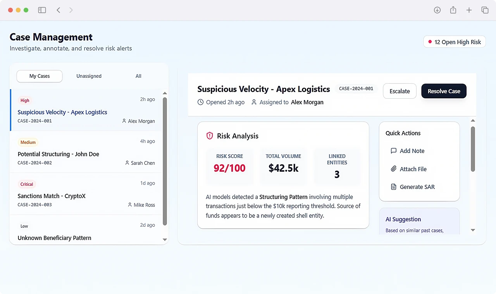Click the Escalate button
This screenshot has height=294, width=496.
point(400,91)
